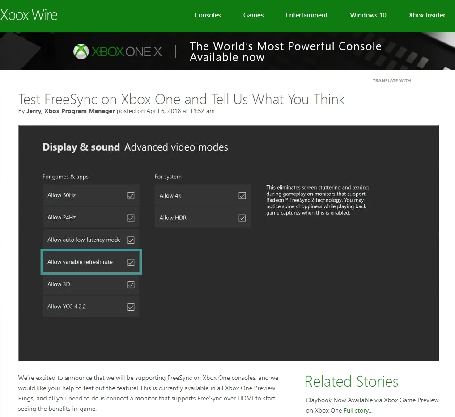455x417 pixels.
Task: Click the 'We're excited to announce' paragraph
Action: click(148, 393)
